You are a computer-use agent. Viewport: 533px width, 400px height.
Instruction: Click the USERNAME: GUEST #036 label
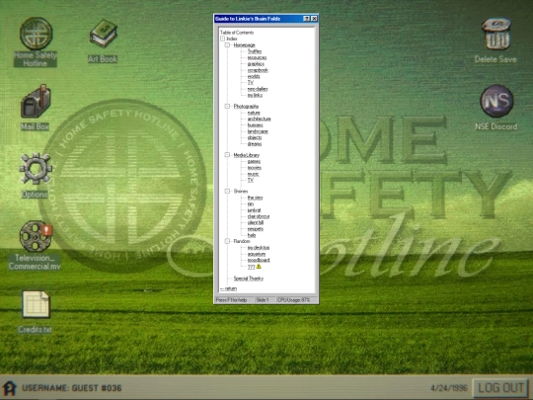tap(72, 388)
